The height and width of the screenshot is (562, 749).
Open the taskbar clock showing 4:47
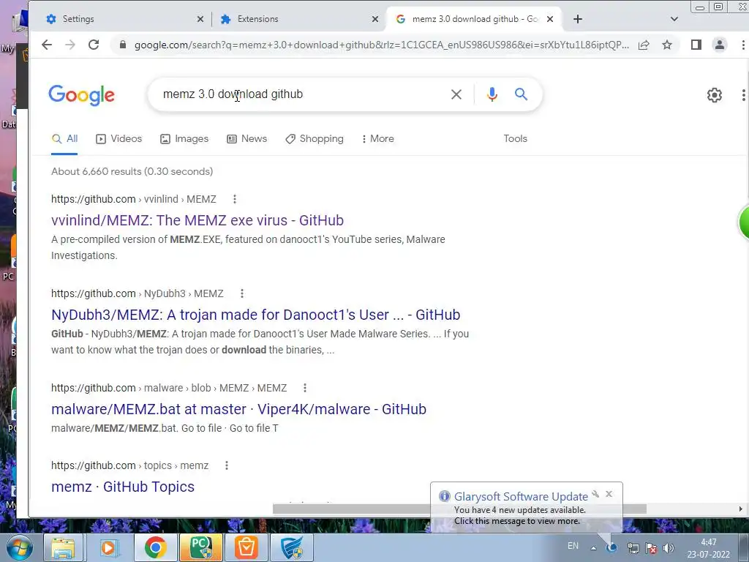point(708,548)
